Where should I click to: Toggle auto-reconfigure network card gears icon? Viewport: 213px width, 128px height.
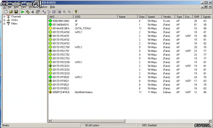(x=28, y=12)
